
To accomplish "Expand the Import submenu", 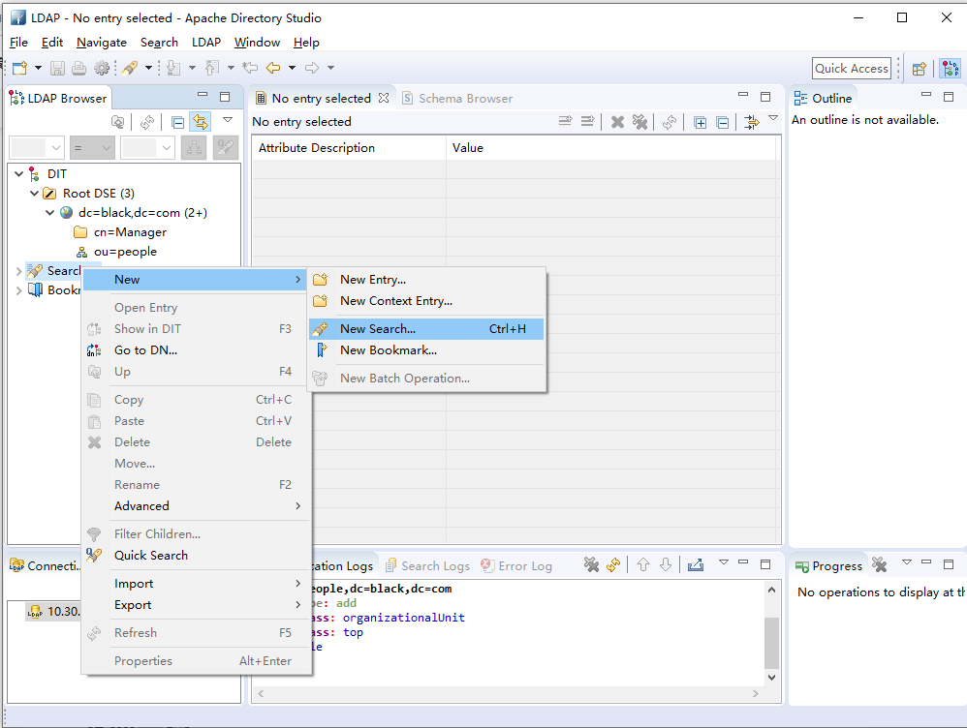I will 196,584.
